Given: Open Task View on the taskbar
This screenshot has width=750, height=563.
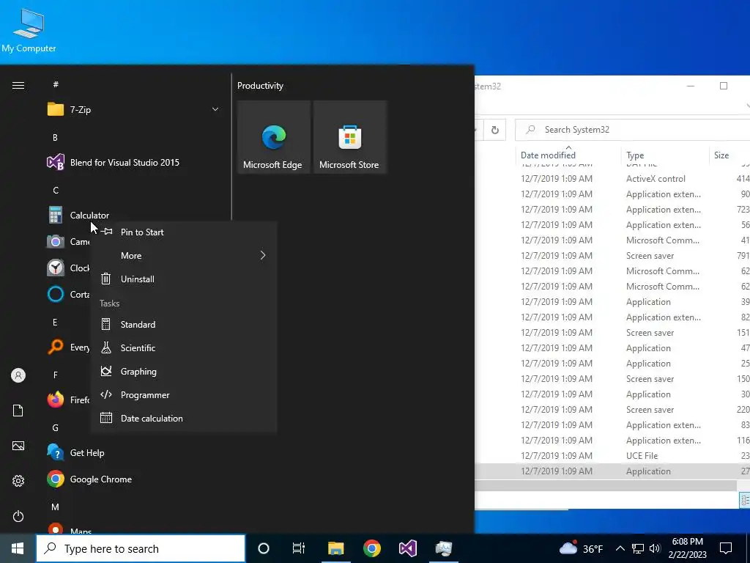Looking at the screenshot, I should click(x=299, y=548).
